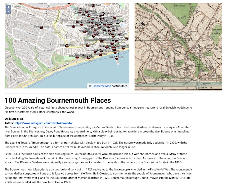Select the marker west of Cambridge Road
Viewport: 233px width, 187px height.
(41, 27)
